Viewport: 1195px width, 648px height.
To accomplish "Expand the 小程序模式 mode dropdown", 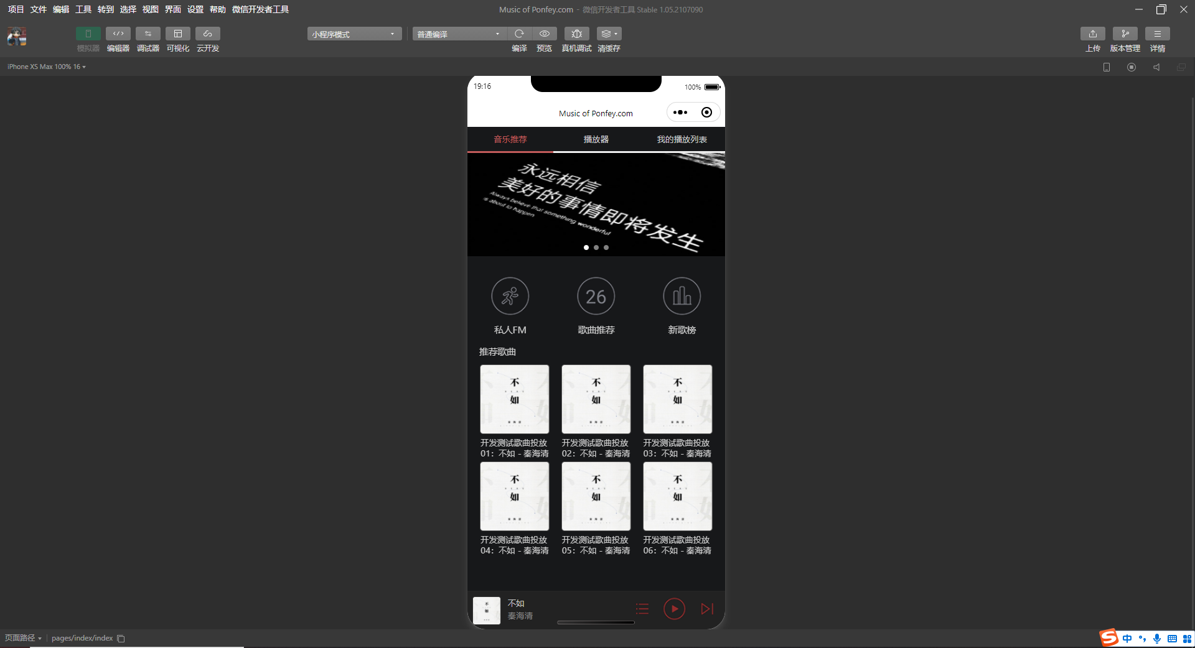I will [354, 34].
